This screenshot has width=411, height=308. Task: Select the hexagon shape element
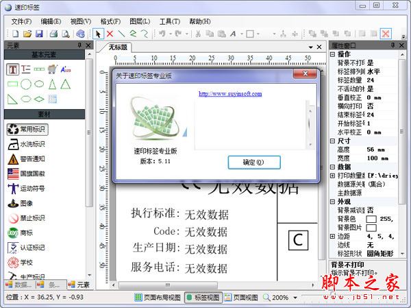pyautogui.click(x=26, y=99)
